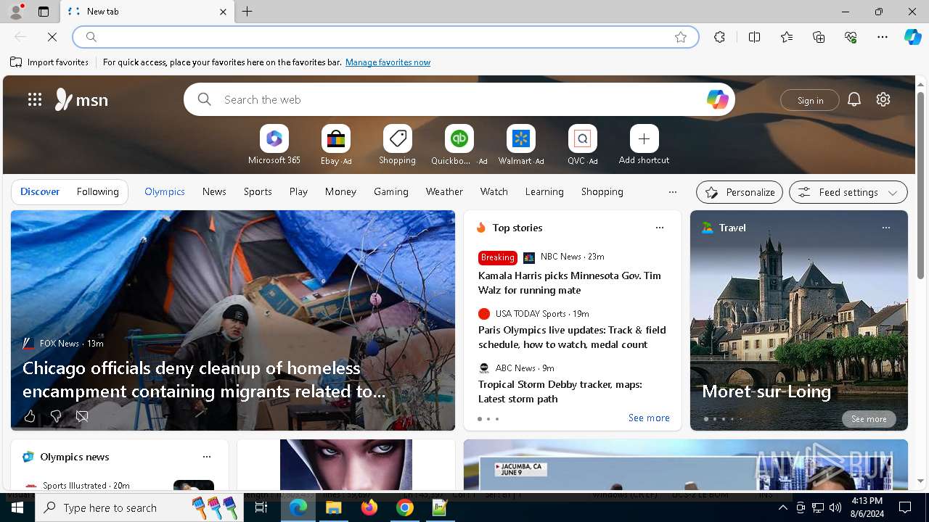This screenshot has width=929, height=522.
Task: Click Manage favorites now link
Action: [x=388, y=62]
